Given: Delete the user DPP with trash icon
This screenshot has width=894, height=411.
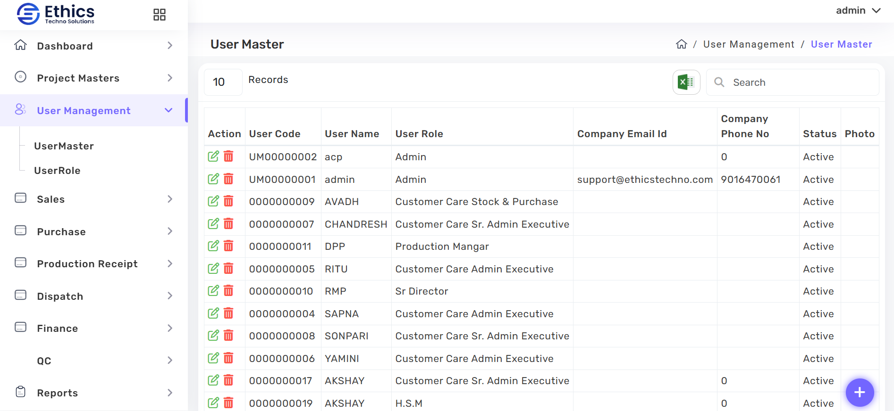Looking at the screenshot, I should coord(228,246).
